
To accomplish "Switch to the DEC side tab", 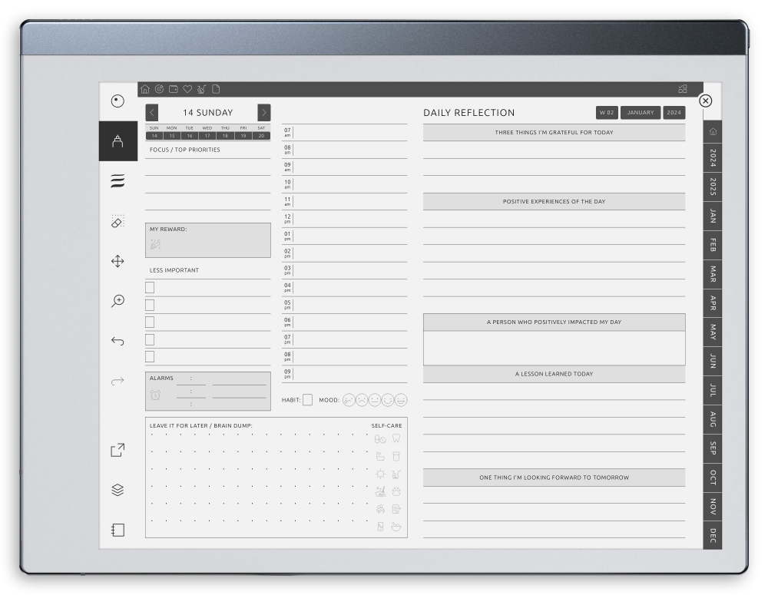I will [713, 535].
